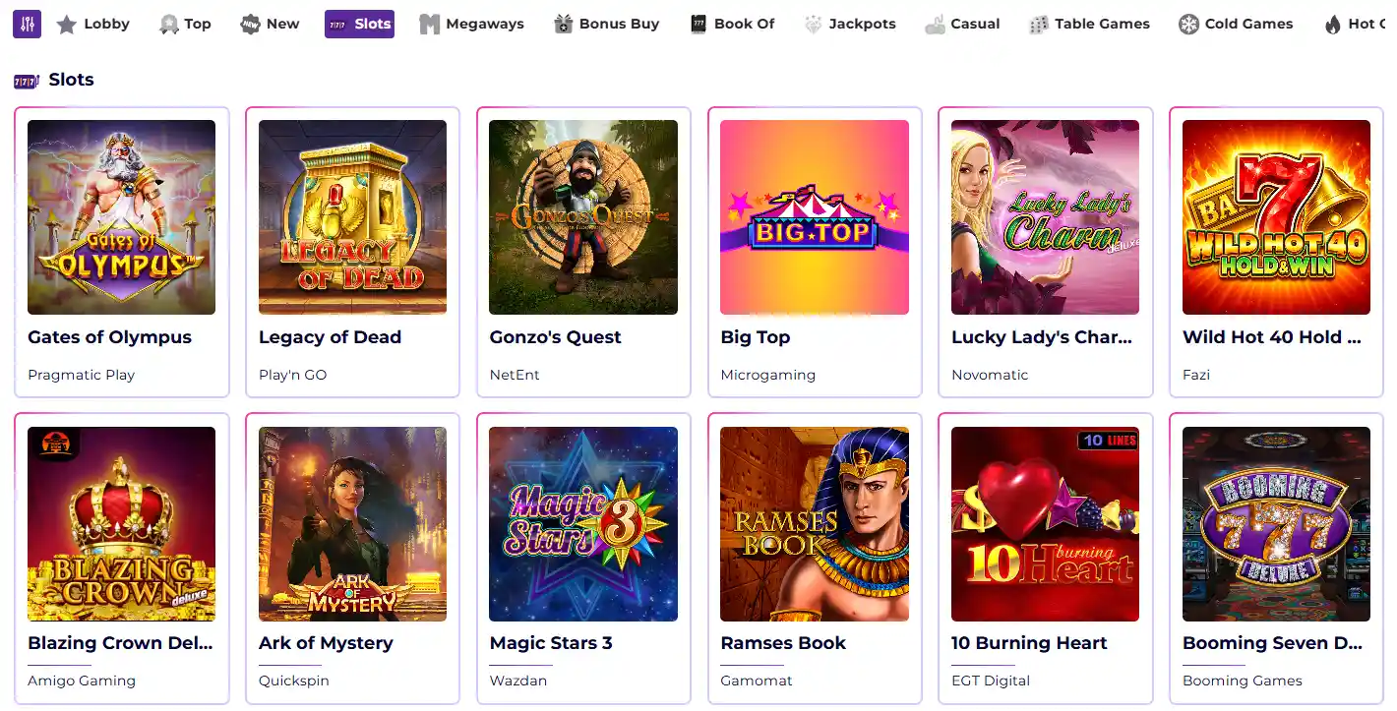
Task: Click the Bonus Buy gift icon
Action: coord(563,25)
